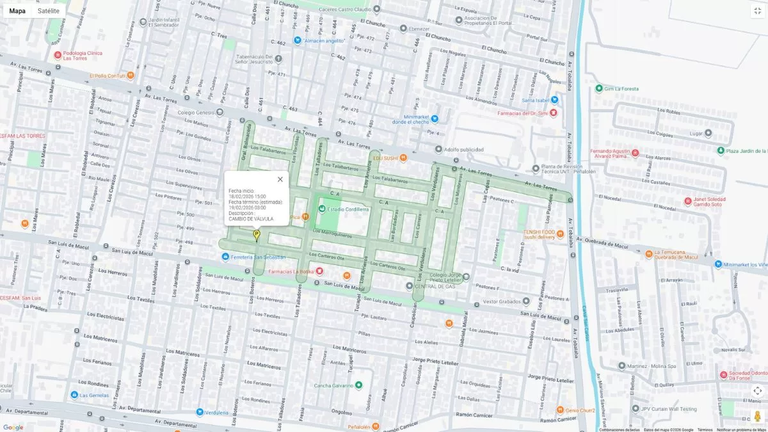Click the Google logo

pyautogui.click(x=13, y=427)
